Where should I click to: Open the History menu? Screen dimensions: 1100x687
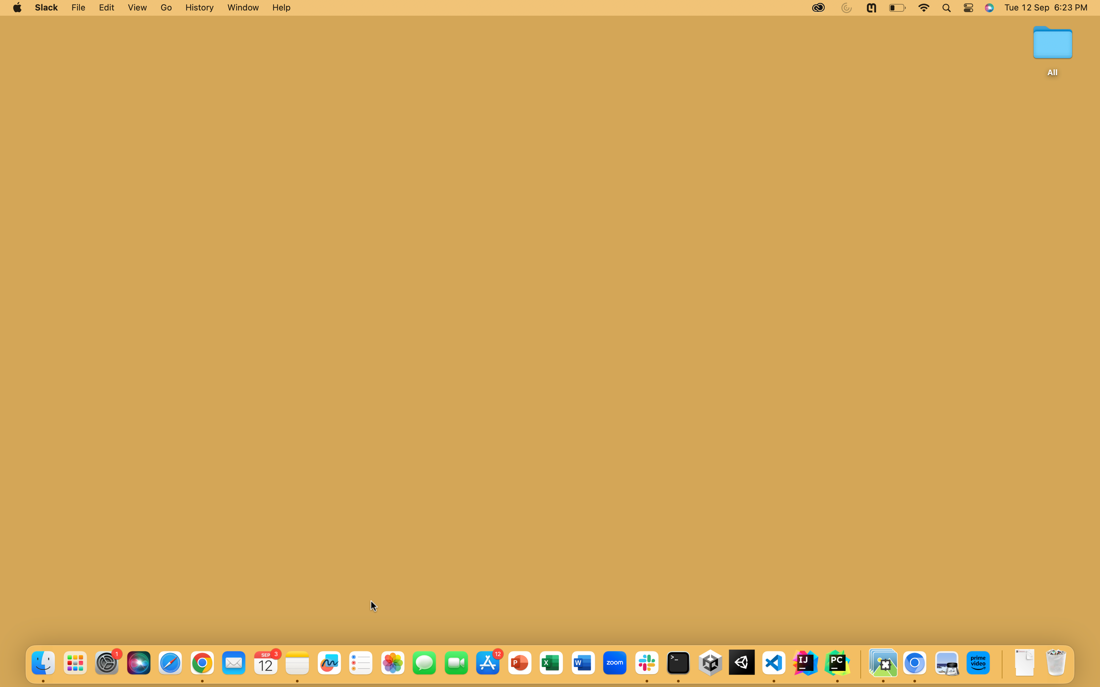[199, 8]
